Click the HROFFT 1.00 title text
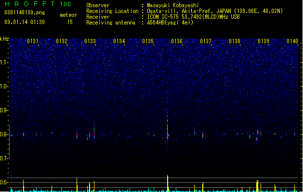Viewport: 303px width, 192px height. coord(38,4)
